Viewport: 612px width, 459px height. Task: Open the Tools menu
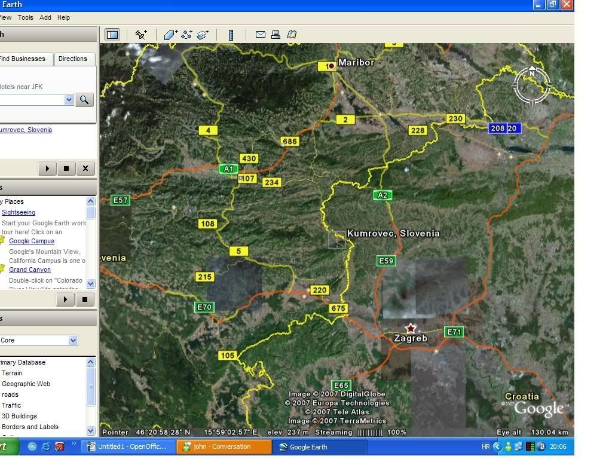click(x=25, y=18)
